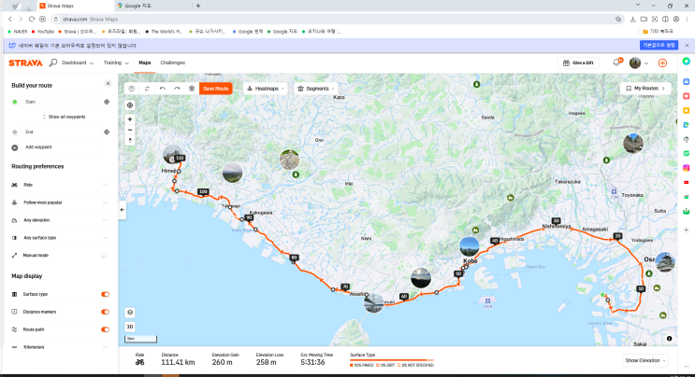Click the reverse route direction icon
The width and height of the screenshot is (695, 377).
[146, 88]
